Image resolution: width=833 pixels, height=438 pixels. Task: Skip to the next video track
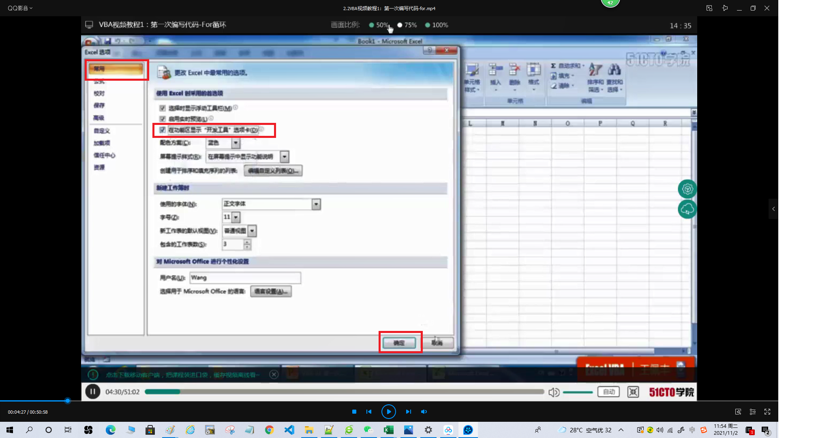tap(408, 412)
